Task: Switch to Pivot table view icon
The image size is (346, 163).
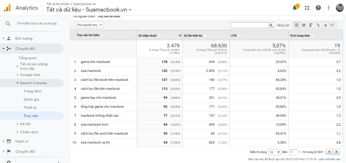Action: point(332,25)
